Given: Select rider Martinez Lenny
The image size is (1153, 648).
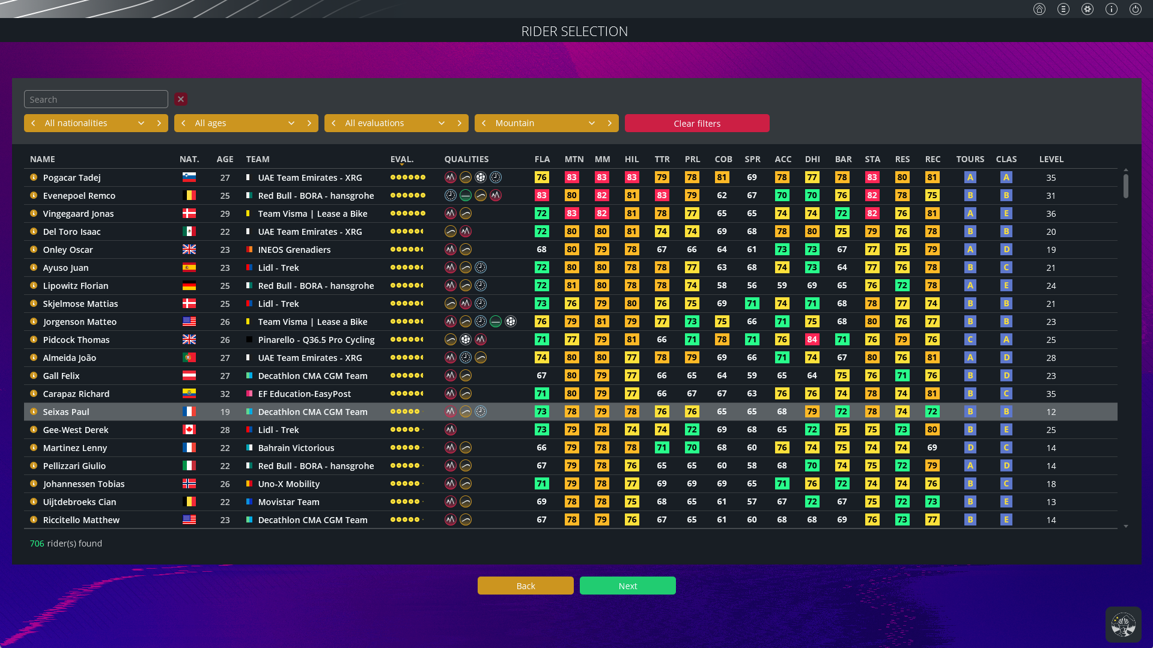Looking at the screenshot, I should pyautogui.click(x=571, y=447).
